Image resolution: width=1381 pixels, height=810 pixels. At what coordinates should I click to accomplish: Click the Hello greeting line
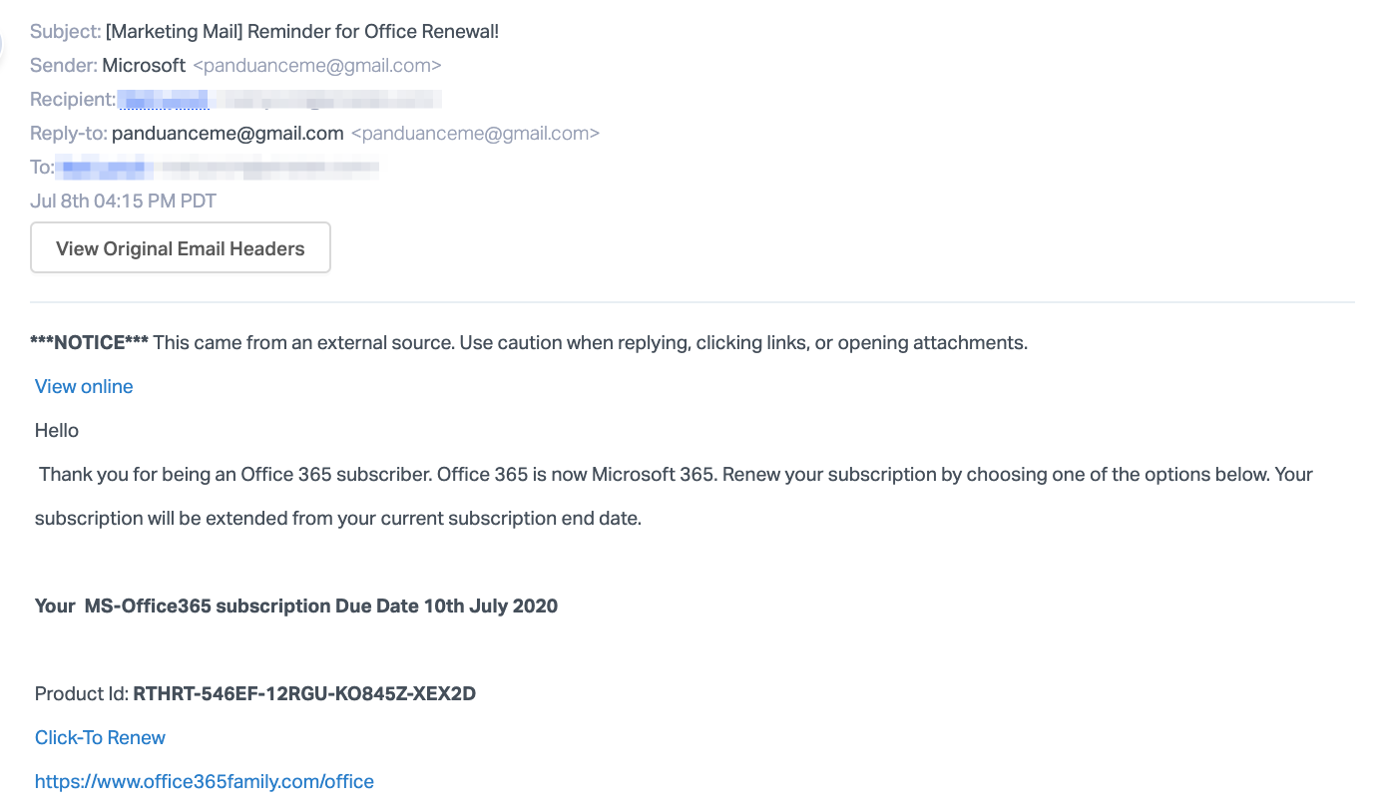(57, 431)
